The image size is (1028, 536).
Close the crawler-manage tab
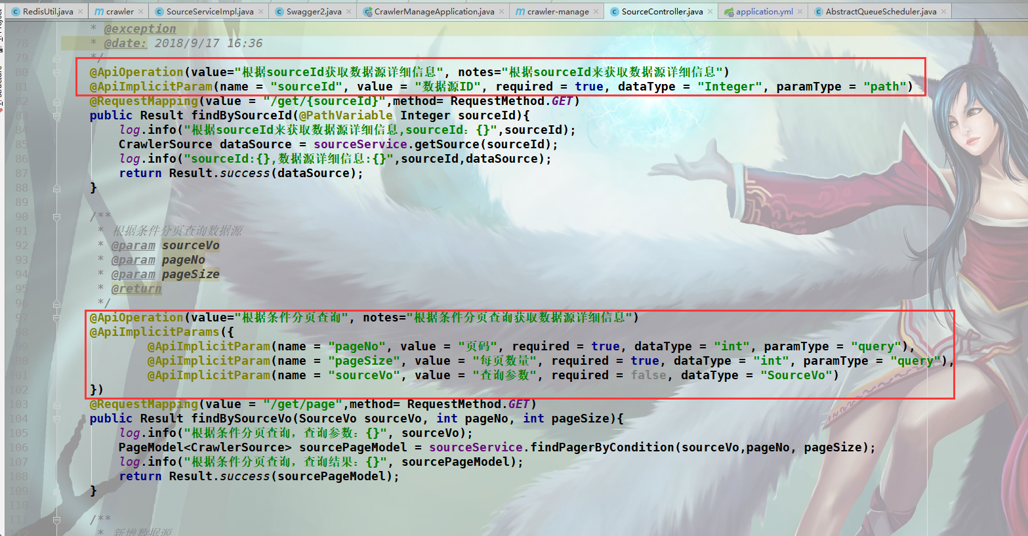(x=596, y=12)
